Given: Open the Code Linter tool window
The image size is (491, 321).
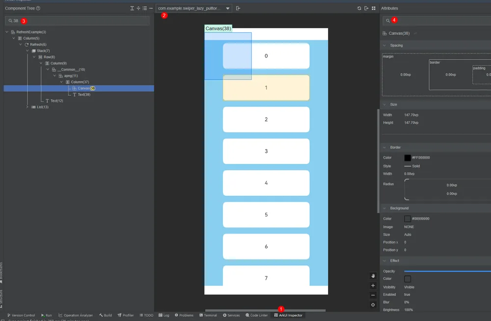Looking at the screenshot, I should click(256, 316).
